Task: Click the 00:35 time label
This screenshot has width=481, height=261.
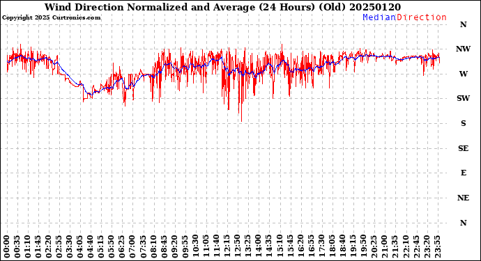Action: coord(17,246)
